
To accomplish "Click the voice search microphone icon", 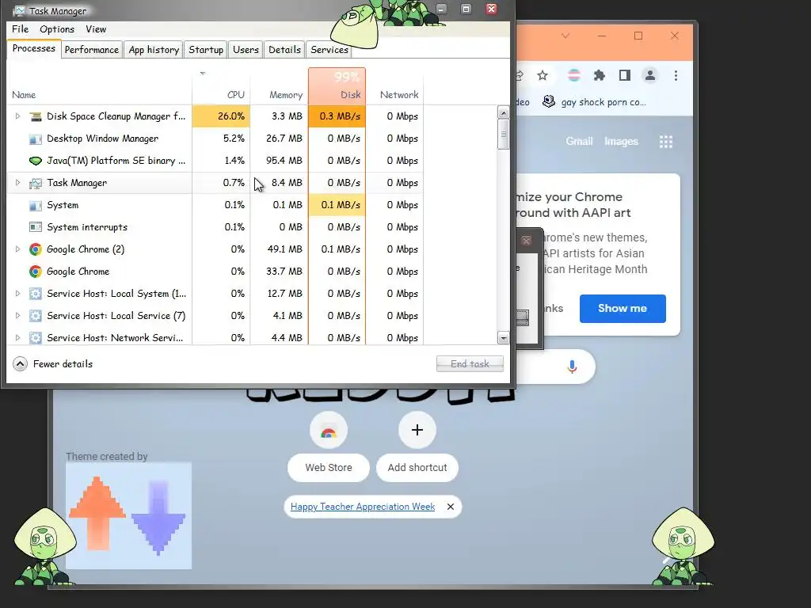I will coord(572,367).
